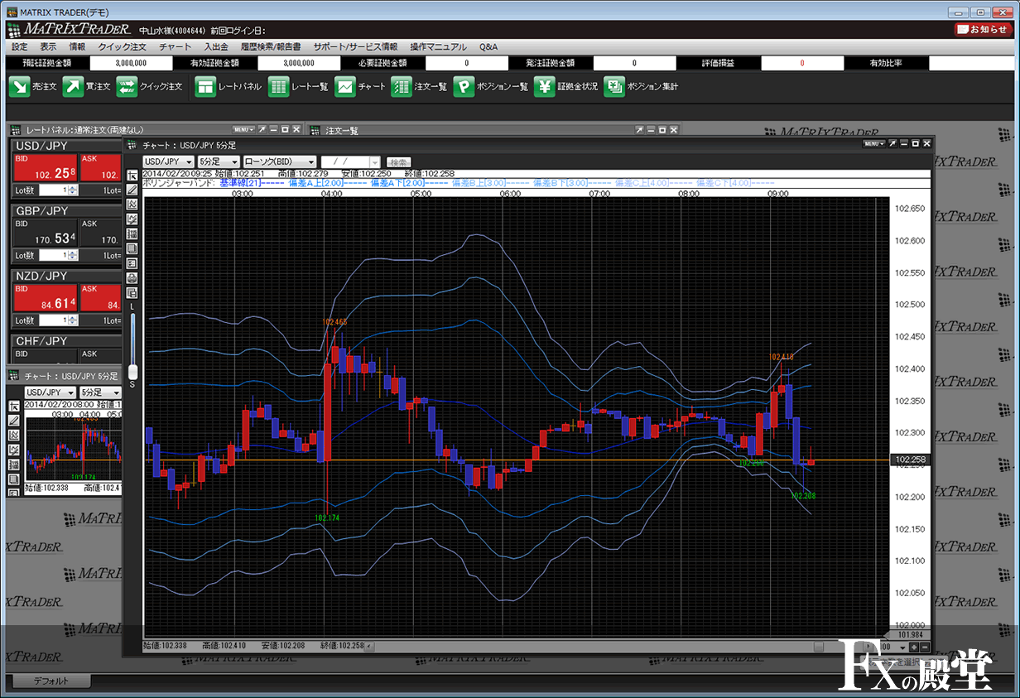Open the サポート/サービス情報 menu
Screen dimensions: 1020x698
(x=356, y=47)
